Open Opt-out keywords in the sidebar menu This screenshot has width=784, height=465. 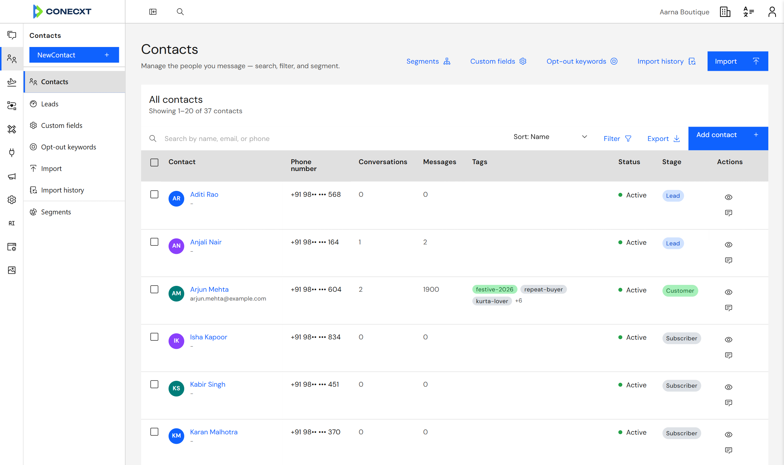pyautogui.click(x=74, y=147)
